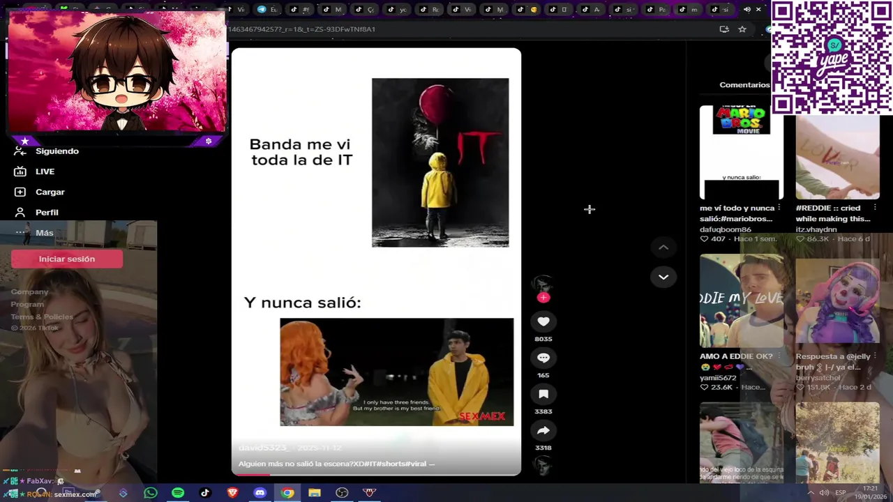Open File Explorer from the taskbar
Screen dimensions: 893x502
pos(315,493)
